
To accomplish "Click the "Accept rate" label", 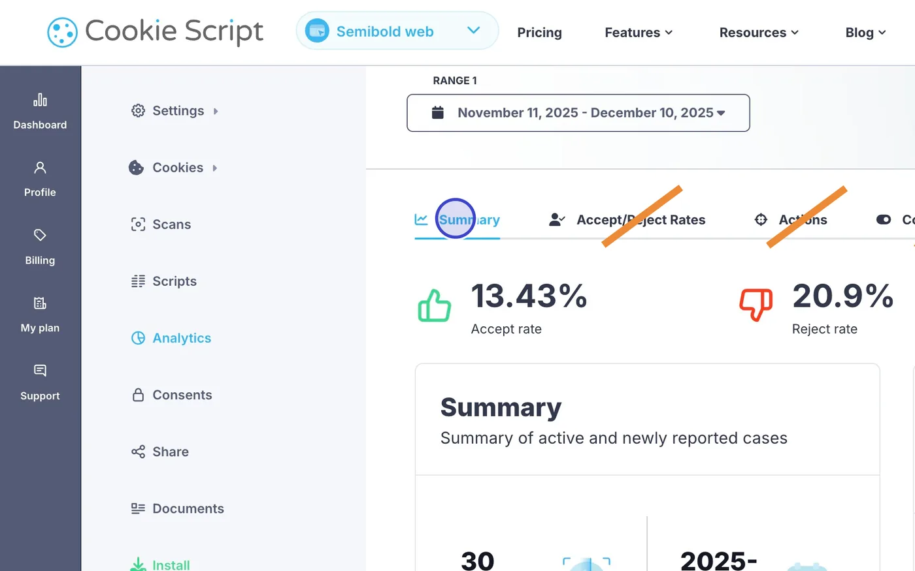I will [x=506, y=329].
